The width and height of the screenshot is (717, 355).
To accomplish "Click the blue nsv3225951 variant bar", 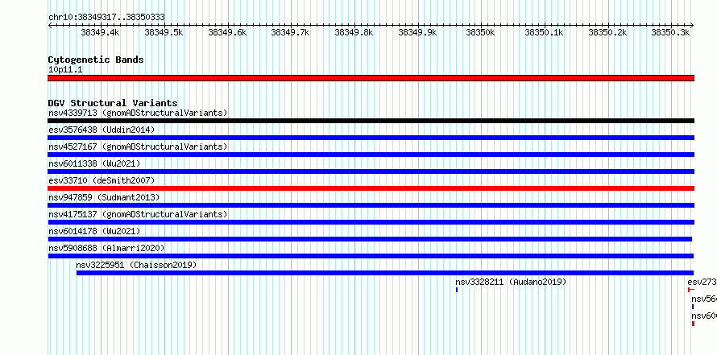I will click(385, 273).
